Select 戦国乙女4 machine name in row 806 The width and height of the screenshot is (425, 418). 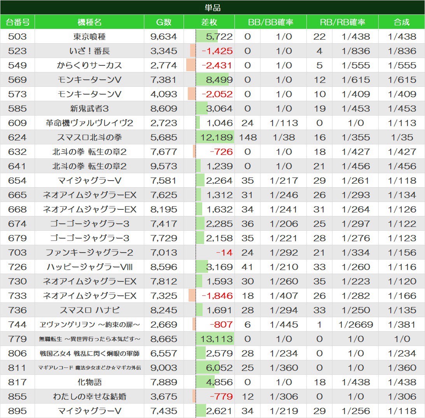(89, 353)
